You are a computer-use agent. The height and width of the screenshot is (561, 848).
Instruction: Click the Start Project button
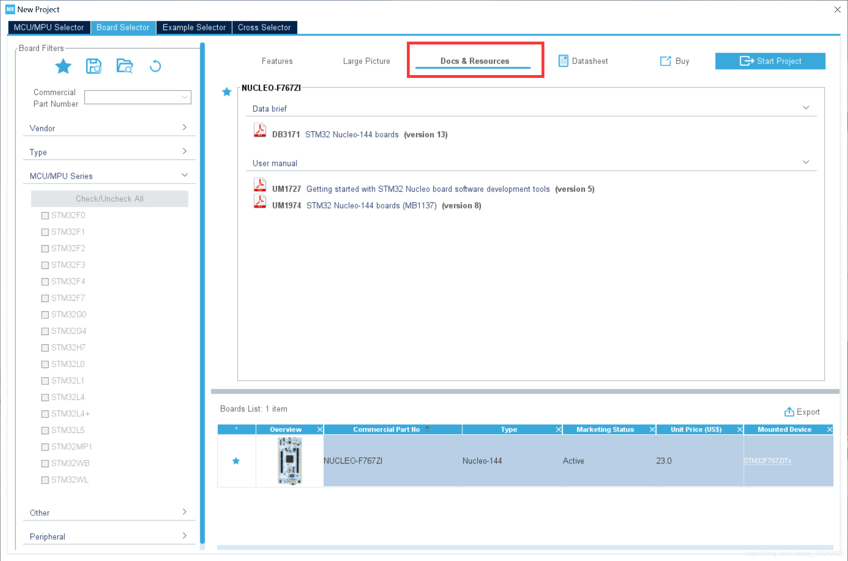(770, 61)
